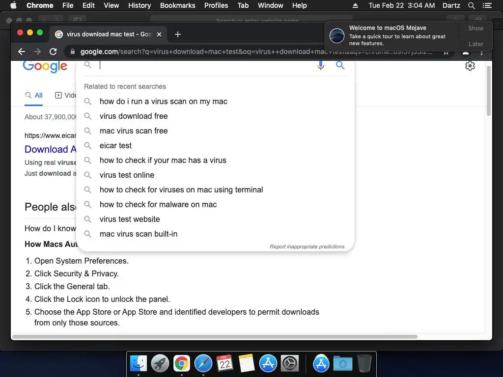Open Notes app in the dock

(x=247, y=364)
